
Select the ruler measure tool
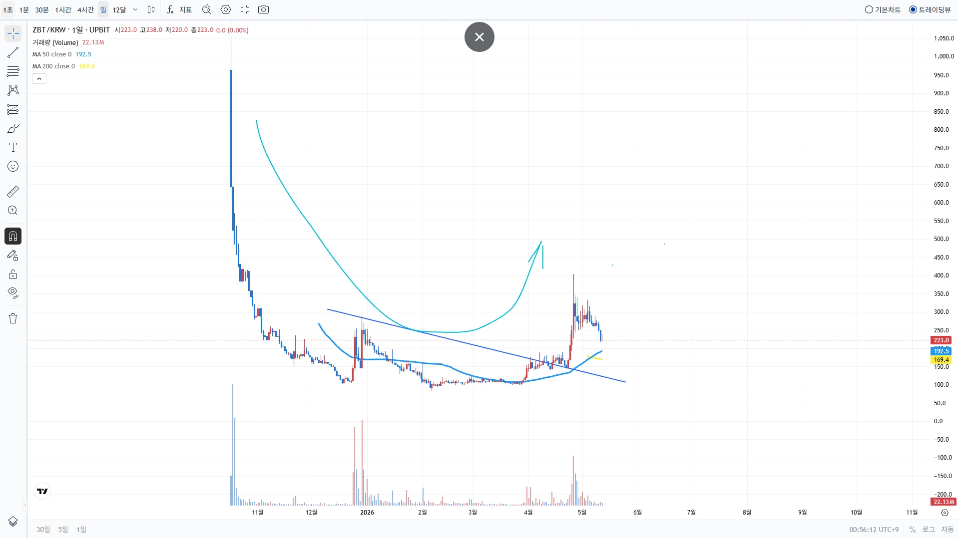[13, 192]
